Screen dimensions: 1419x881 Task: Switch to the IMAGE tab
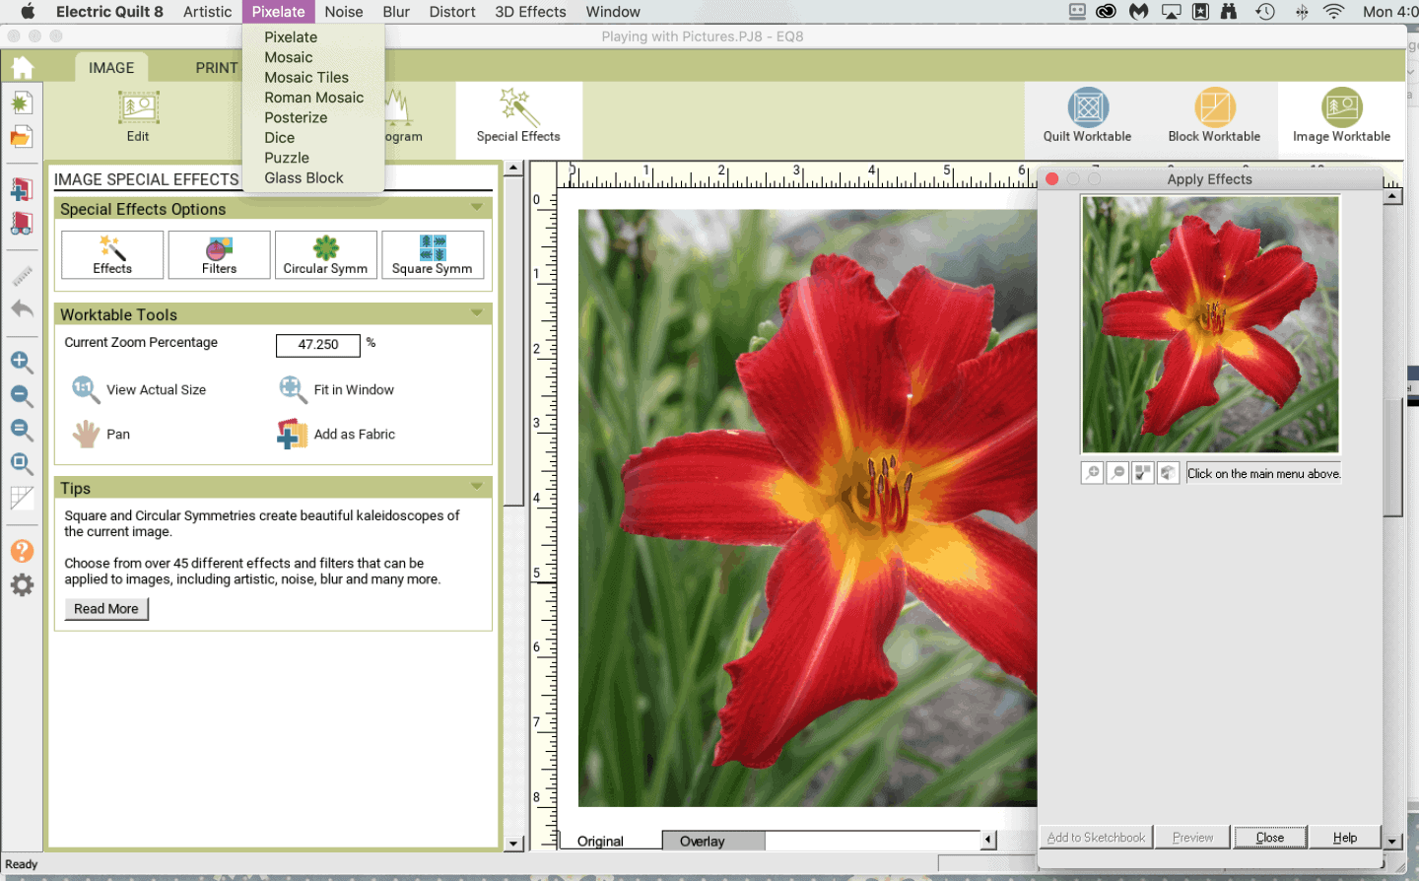111,68
